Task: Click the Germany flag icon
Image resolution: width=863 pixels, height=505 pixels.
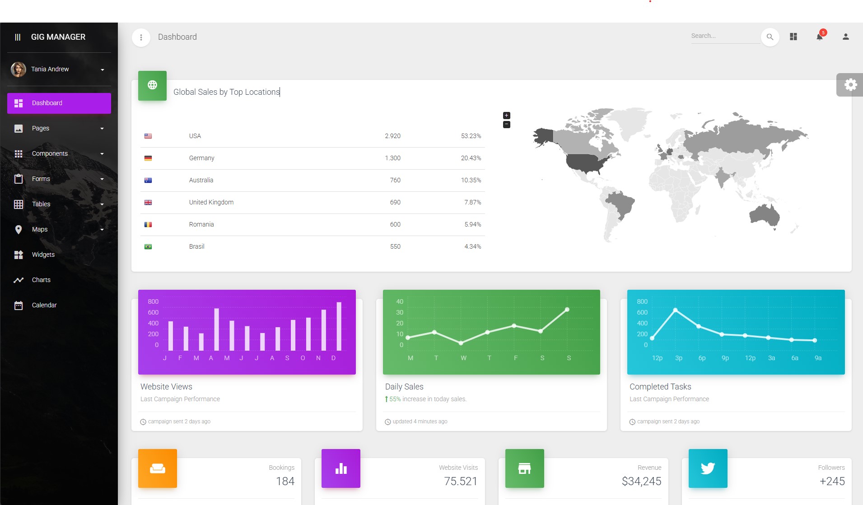Action: [148, 158]
